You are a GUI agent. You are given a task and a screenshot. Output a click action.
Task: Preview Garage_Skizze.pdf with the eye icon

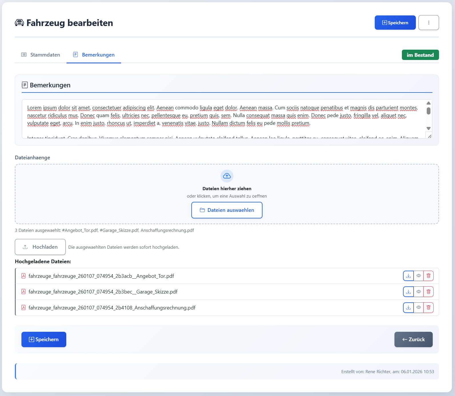(x=418, y=292)
